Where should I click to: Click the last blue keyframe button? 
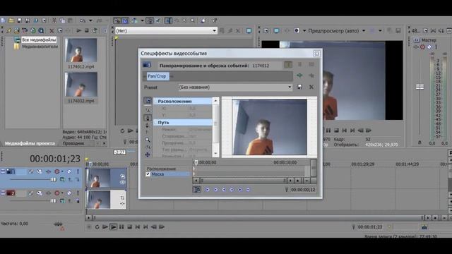pos(248,190)
